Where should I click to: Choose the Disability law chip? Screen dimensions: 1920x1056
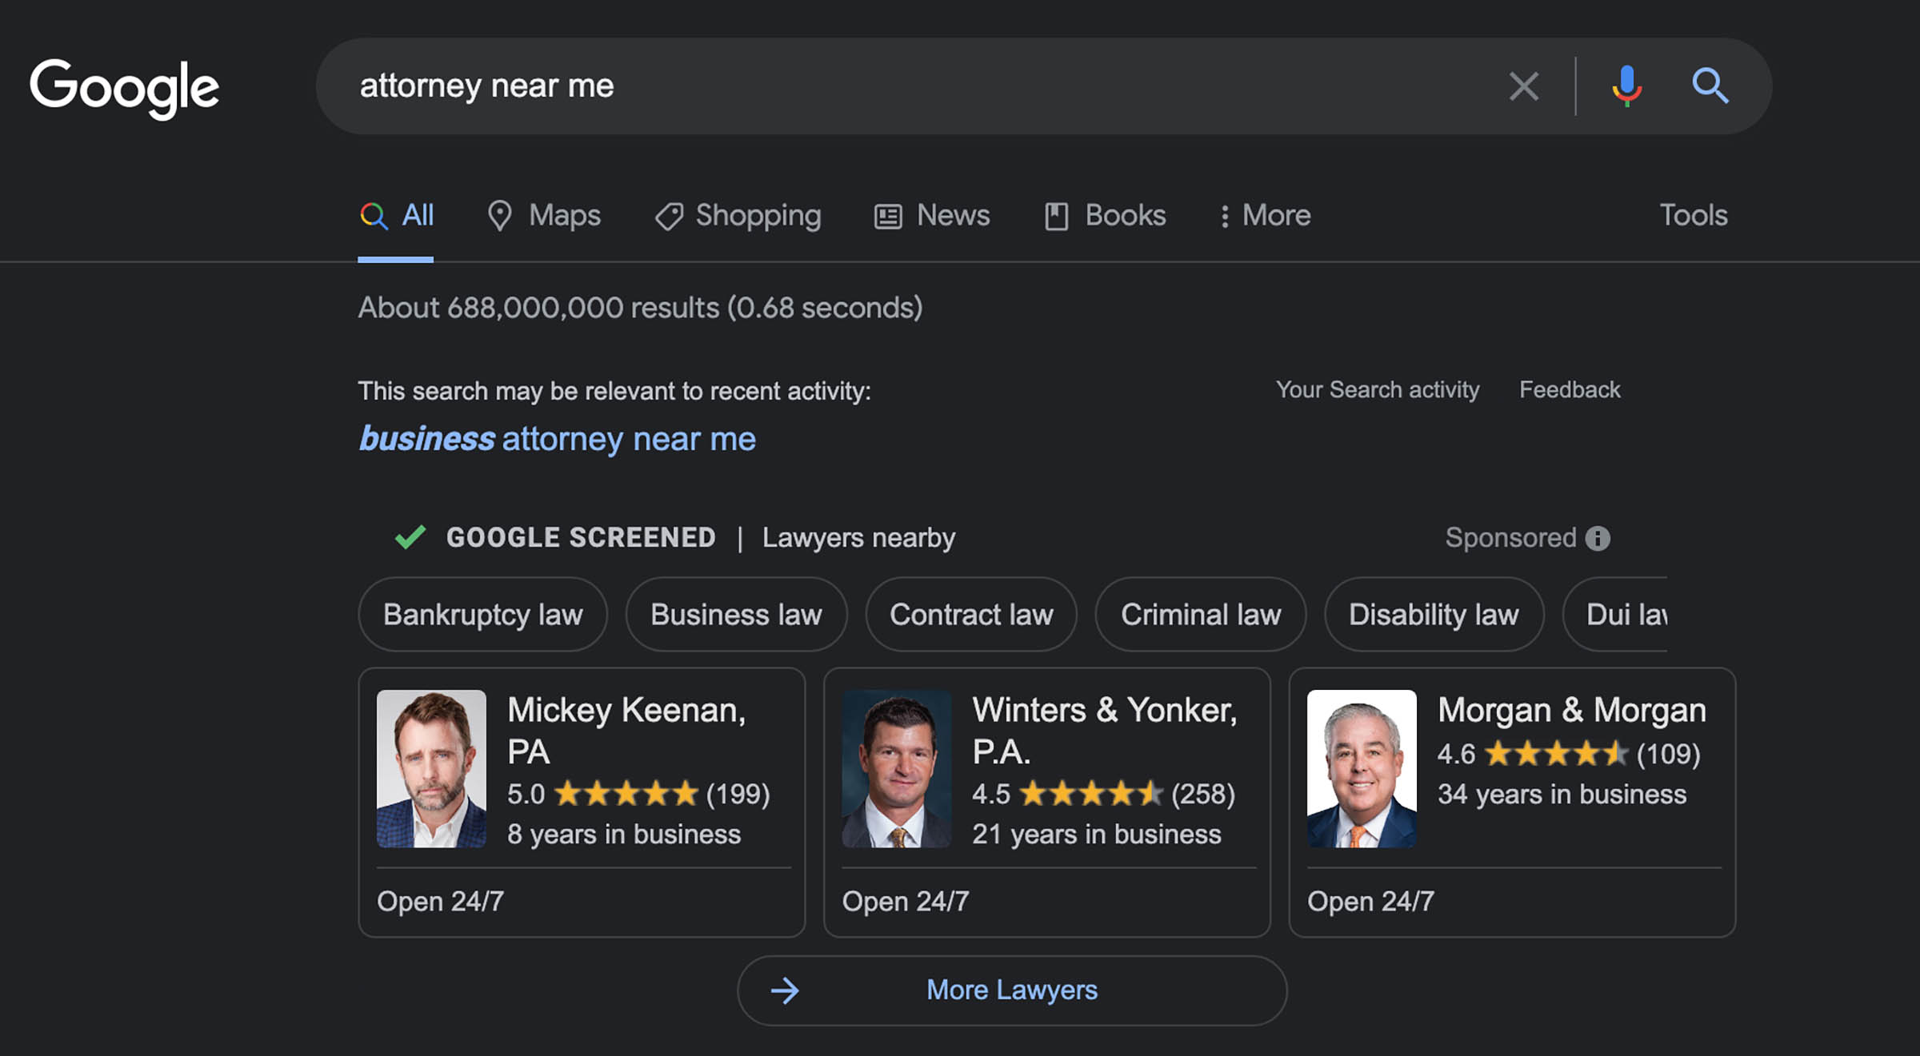click(1434, 614)
